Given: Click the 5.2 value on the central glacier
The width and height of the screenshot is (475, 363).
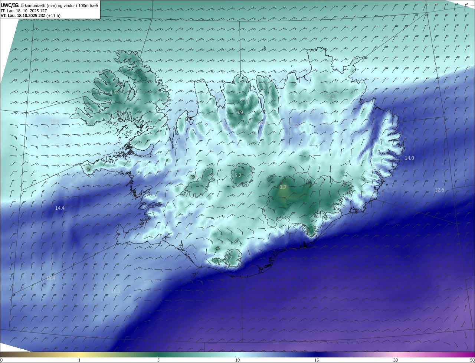Looking at the screenshot, I should [x=238, y=176].
